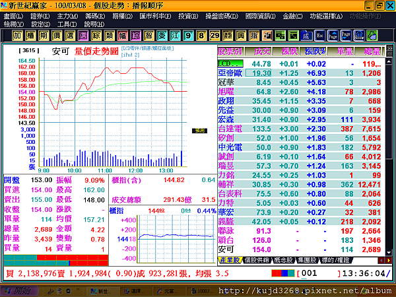Viewport: 396px width, 297px height.
Task: Open the 期權(O) menu
Action: coord(123,16)
